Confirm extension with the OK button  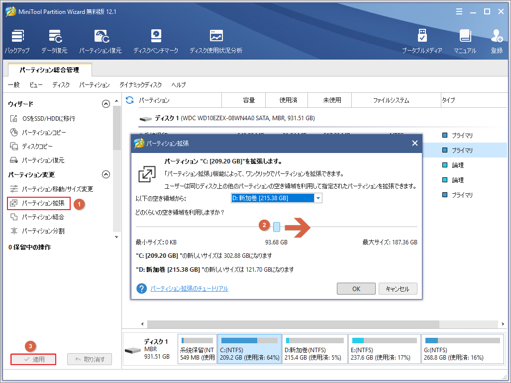pos(356,289)
